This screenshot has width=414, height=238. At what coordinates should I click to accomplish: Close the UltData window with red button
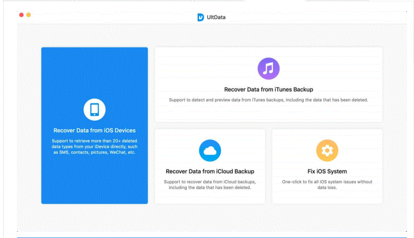(21, 15)
